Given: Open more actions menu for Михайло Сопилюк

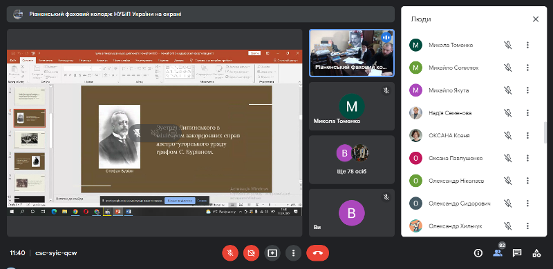Looking at the screenshot, I should pos(527,68).
